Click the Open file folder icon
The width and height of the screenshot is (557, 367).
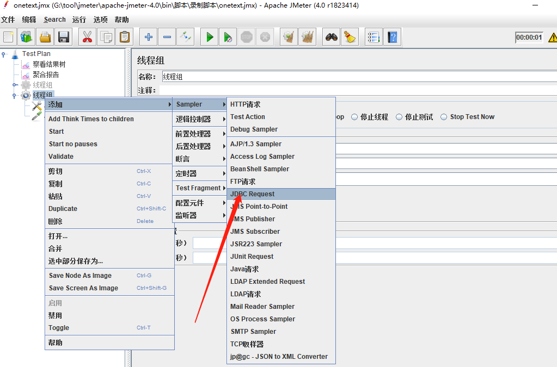[x=45, y=37]
